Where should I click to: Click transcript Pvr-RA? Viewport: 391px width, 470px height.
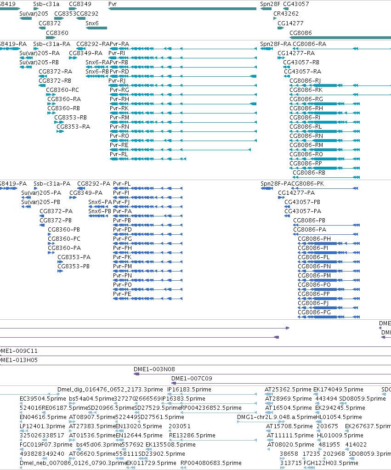click(183, 49)
